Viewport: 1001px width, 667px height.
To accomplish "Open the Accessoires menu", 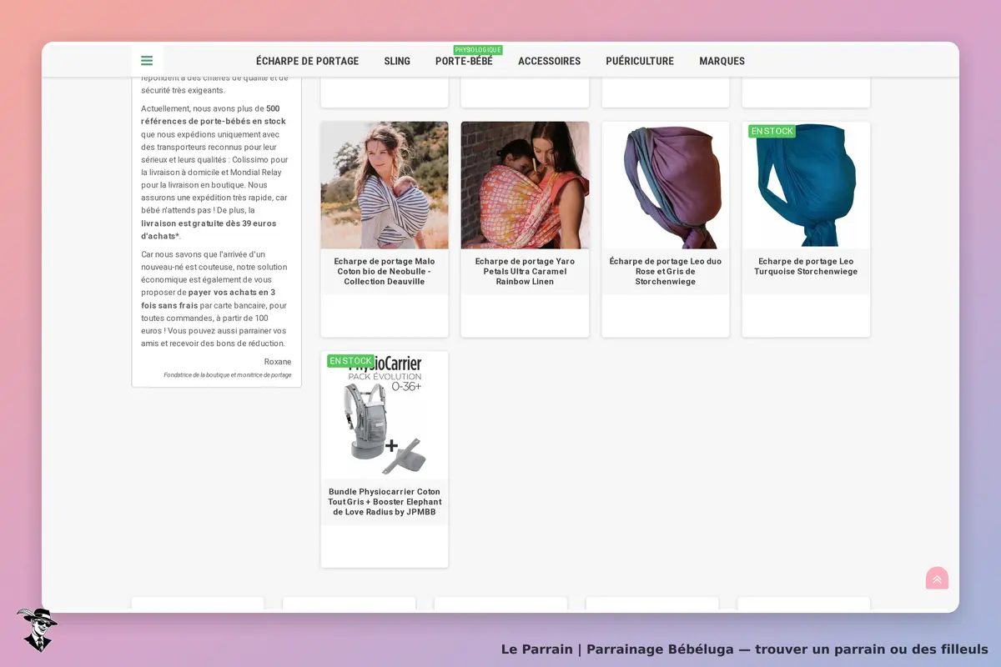I will [549, 61].
